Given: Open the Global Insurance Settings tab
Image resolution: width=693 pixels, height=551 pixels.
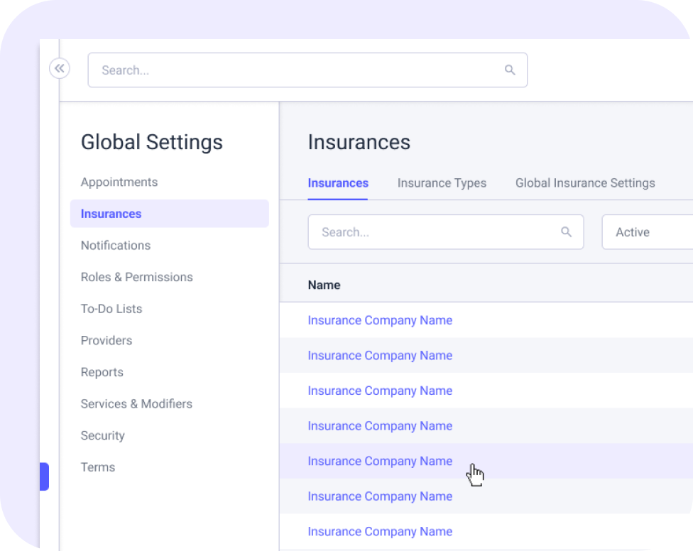Looking at the screenshot, I should 585,183.
